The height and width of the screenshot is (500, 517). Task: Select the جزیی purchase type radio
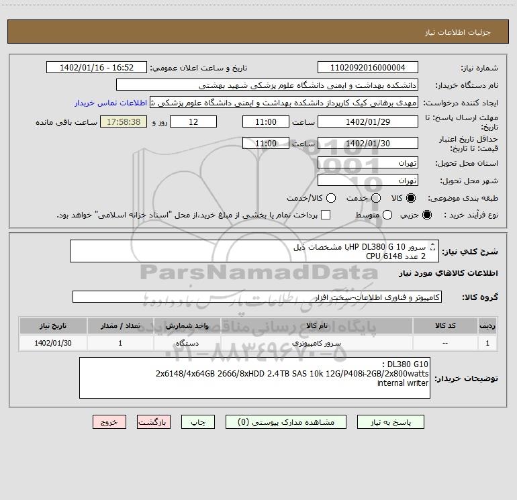click(x=426, y=215)
